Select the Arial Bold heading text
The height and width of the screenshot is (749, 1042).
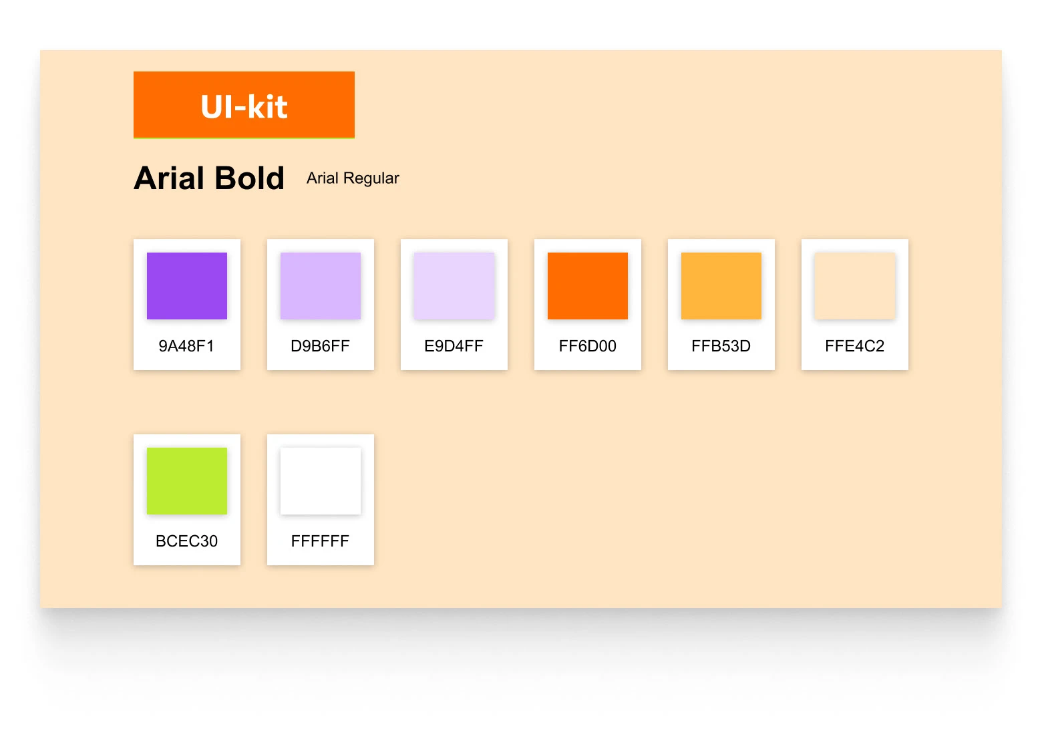[209, 178]
